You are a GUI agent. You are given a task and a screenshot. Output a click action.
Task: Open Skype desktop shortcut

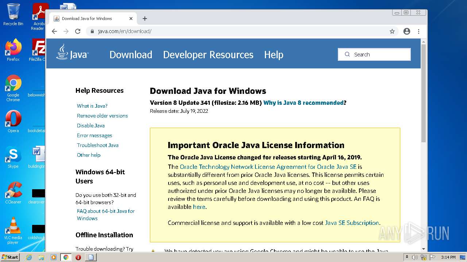[13, 157]
